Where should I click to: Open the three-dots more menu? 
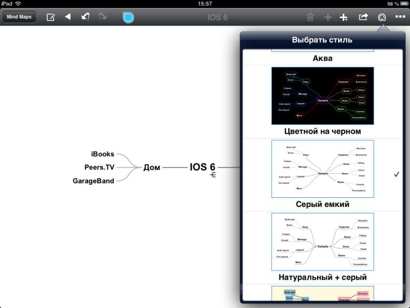(x=400, y=17)
